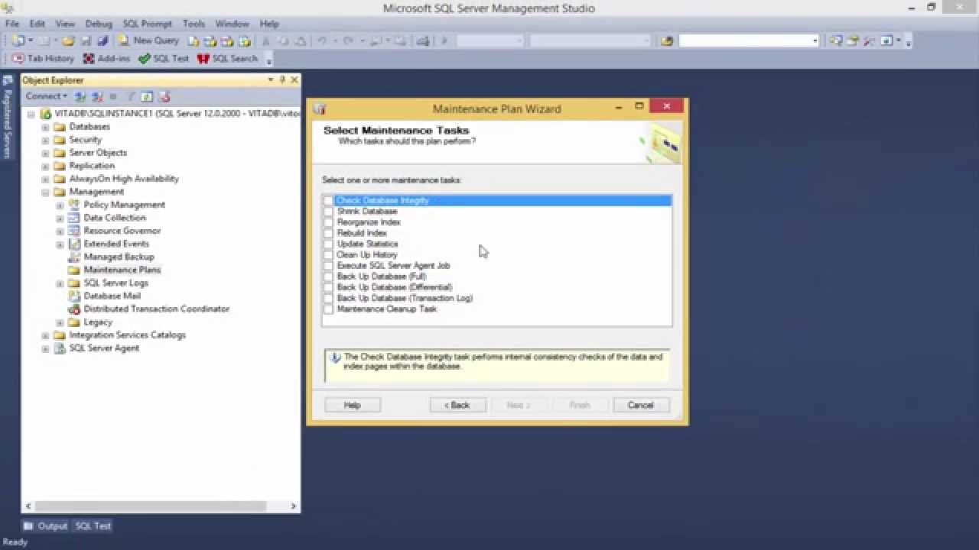Open SQL Search from the toolbar
Screen dimensions: 979x550
227,58
